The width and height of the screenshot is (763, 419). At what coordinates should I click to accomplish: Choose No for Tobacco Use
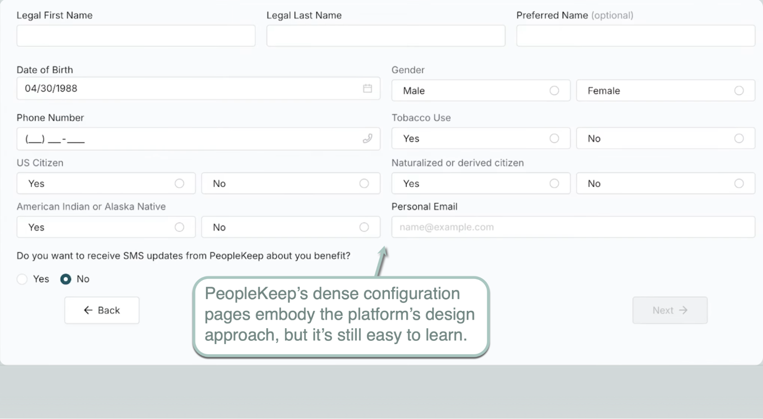coord(739,139)
